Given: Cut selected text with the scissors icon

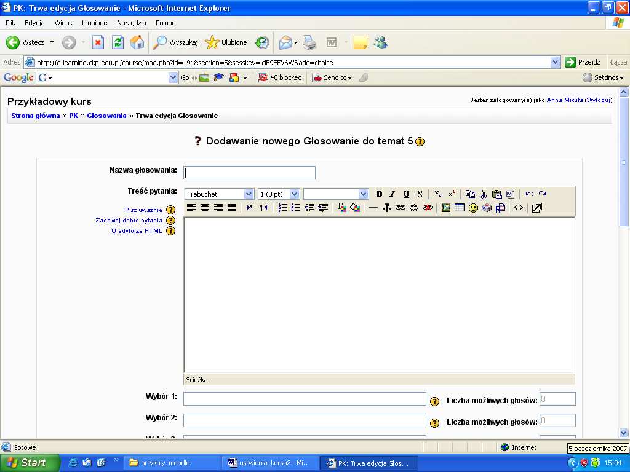Looking at the screenshot, I should click(x=484, y=194).
